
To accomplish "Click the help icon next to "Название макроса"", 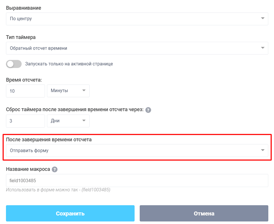I will 54,169.
